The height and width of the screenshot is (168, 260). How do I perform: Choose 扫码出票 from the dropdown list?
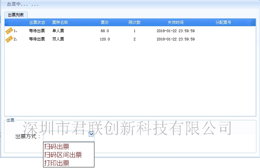[x=57, y=146]
